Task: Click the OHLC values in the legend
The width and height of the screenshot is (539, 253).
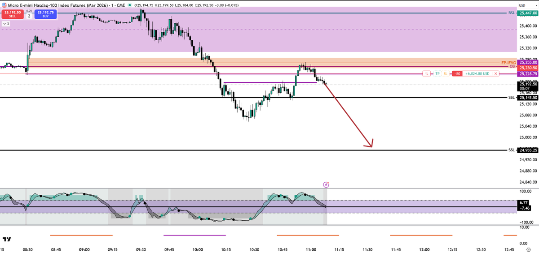Action: click(186, 5)
